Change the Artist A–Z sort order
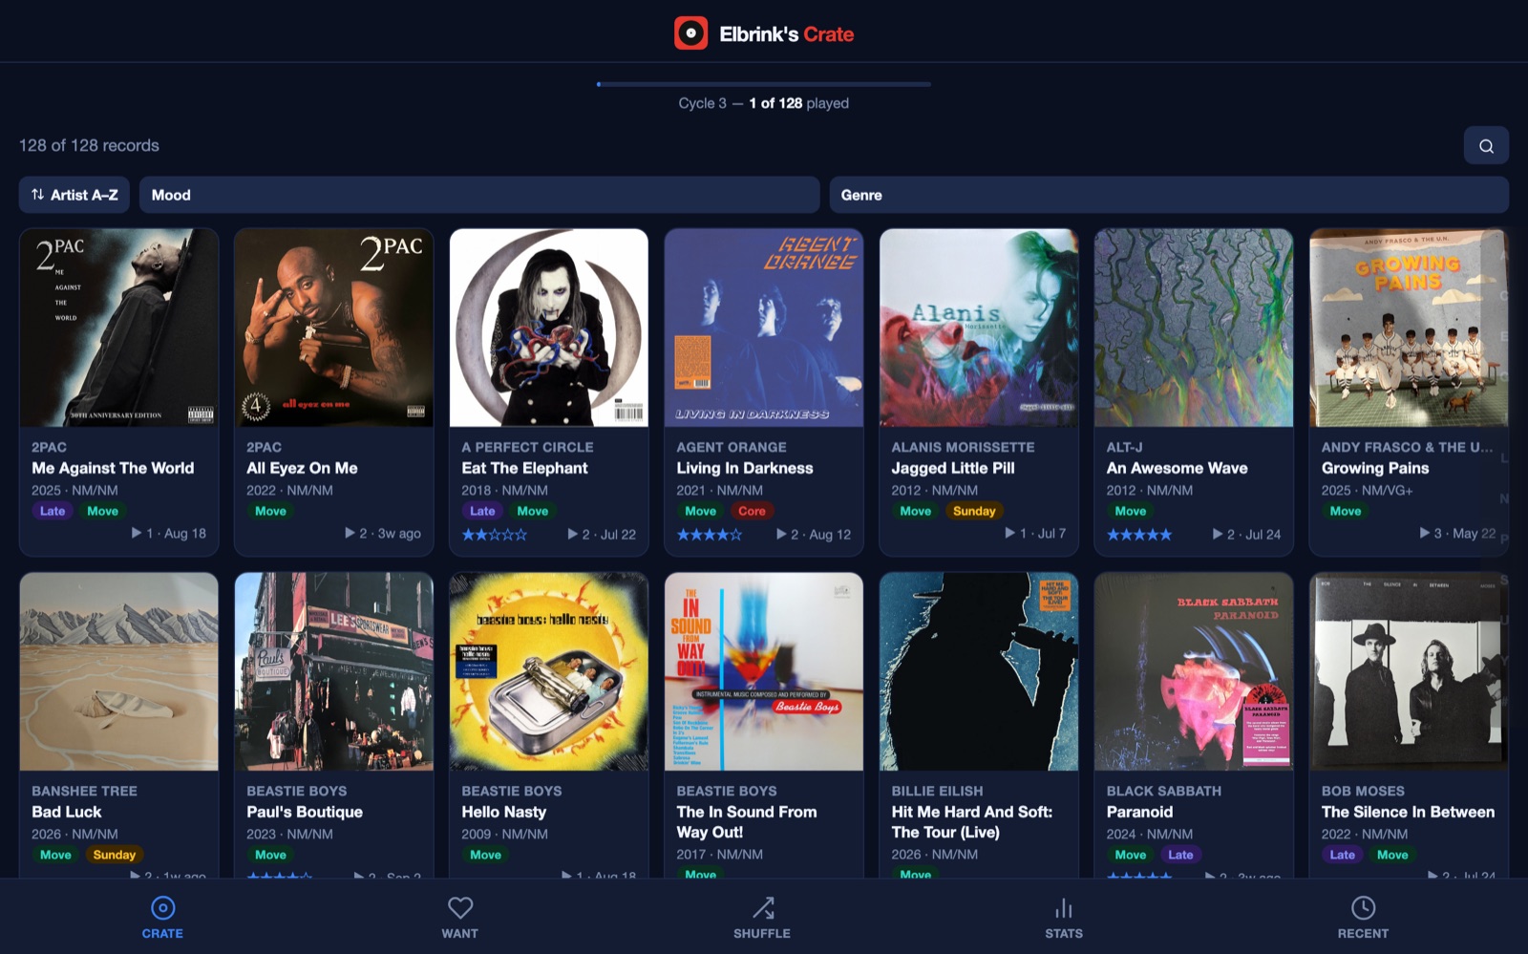This screenshot has width=1528, height=954. (74, 195)
